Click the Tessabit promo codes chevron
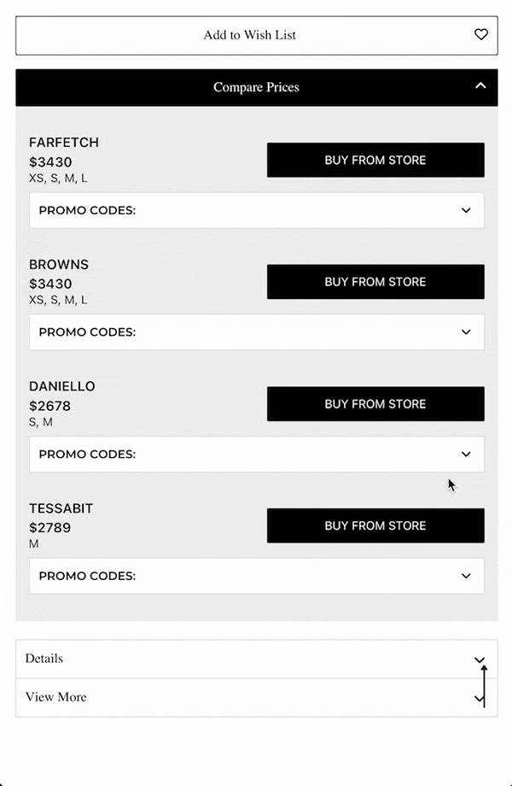This screenshot has height=786, width=512. point(466,576)
